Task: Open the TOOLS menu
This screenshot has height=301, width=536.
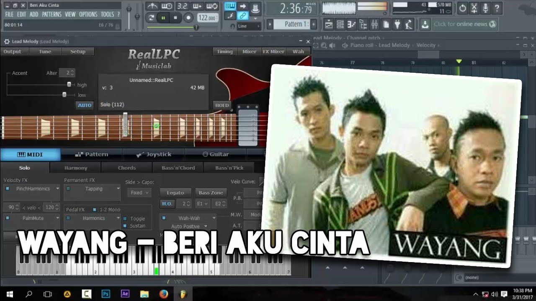Action: coord(107,14)
